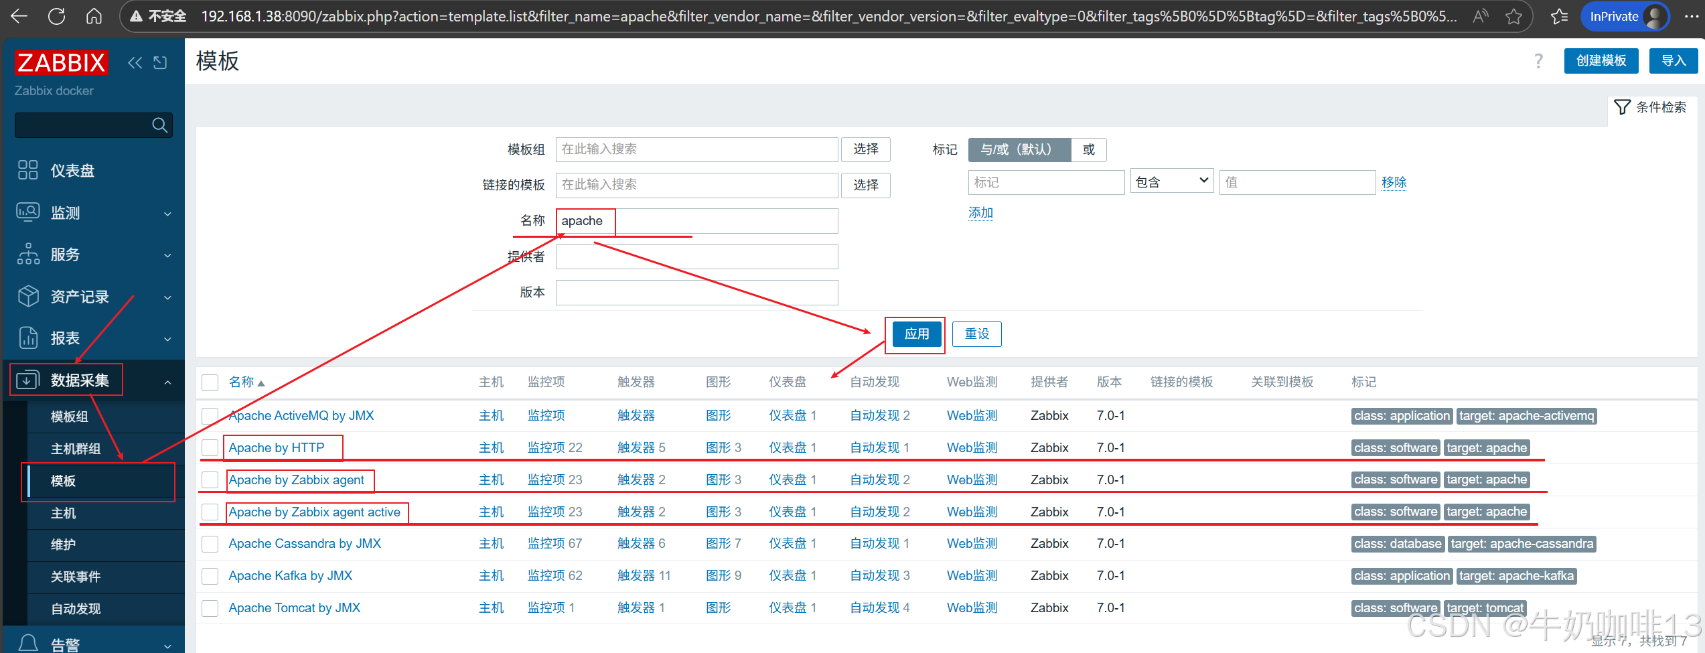Check Apache ActiveMQ by JMX row checkbox
Image resolution: width=1705 pixels, height=653 pixels.
point(210,416)
